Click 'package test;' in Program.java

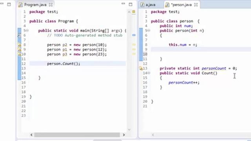pos(44,12)
